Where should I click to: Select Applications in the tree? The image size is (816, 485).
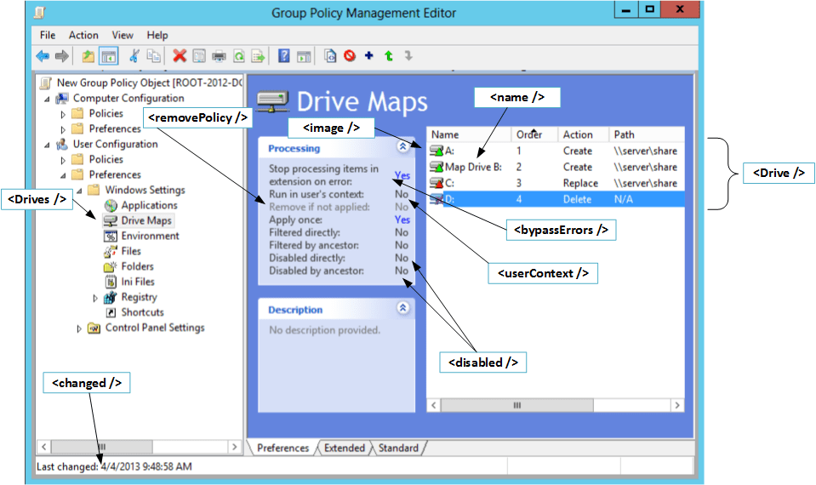pos(149,205)
